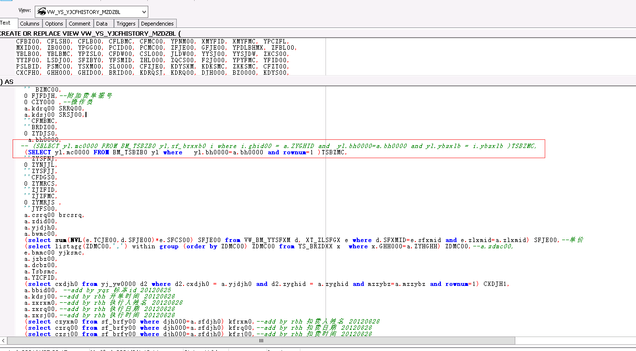
Task: Click the ') AS' line above the query
Action: pyautogui.click(x=7, y=81)
